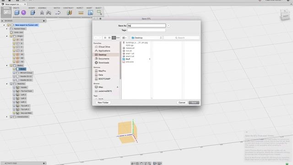Open the INSPECT menu
Screen dimensions: 293x165
coord(80,8)
